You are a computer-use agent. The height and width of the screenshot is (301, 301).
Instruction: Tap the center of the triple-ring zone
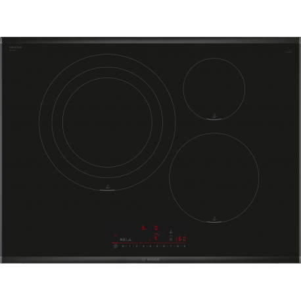point(107,122)
